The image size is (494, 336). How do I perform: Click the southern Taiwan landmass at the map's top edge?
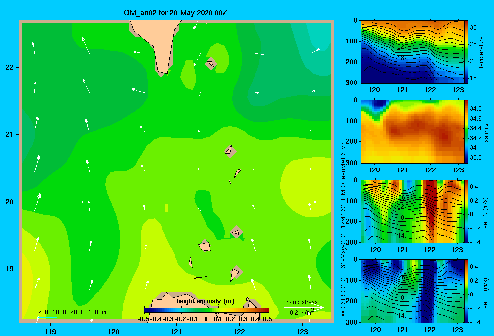tap(159, 44)
